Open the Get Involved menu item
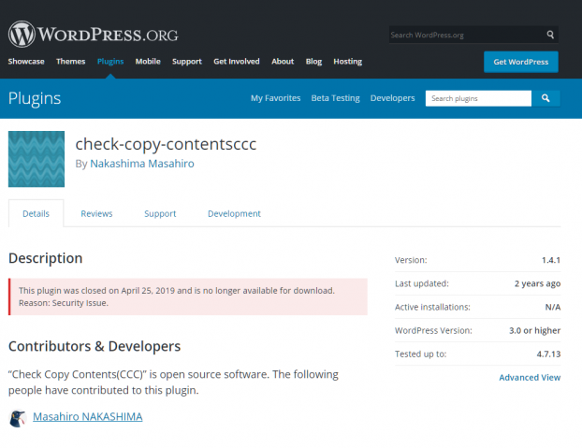 [237, 62]
